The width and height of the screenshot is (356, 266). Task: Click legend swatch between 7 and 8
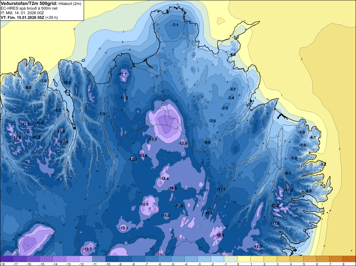point(336,259)
